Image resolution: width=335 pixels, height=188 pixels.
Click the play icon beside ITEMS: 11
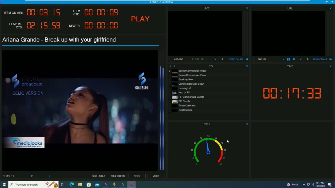pos(32,176)
